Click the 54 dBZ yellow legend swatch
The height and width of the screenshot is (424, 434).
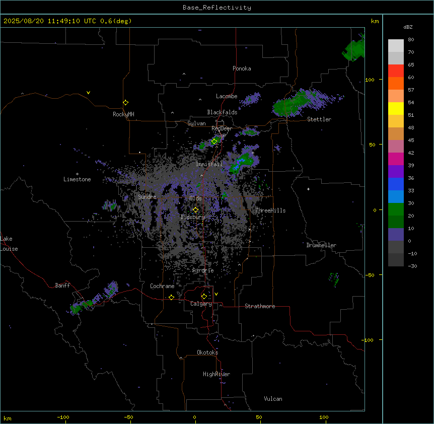coord(396,108)
